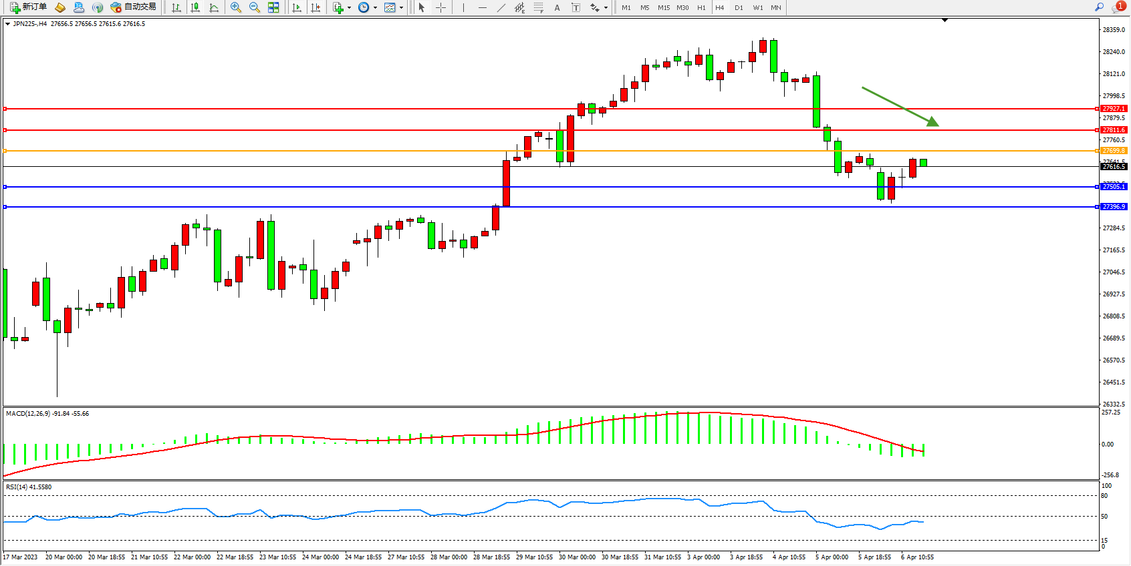Toggle AutoTrading (自动交易) button
1131x566 pixels.
(x=133, y=7)
